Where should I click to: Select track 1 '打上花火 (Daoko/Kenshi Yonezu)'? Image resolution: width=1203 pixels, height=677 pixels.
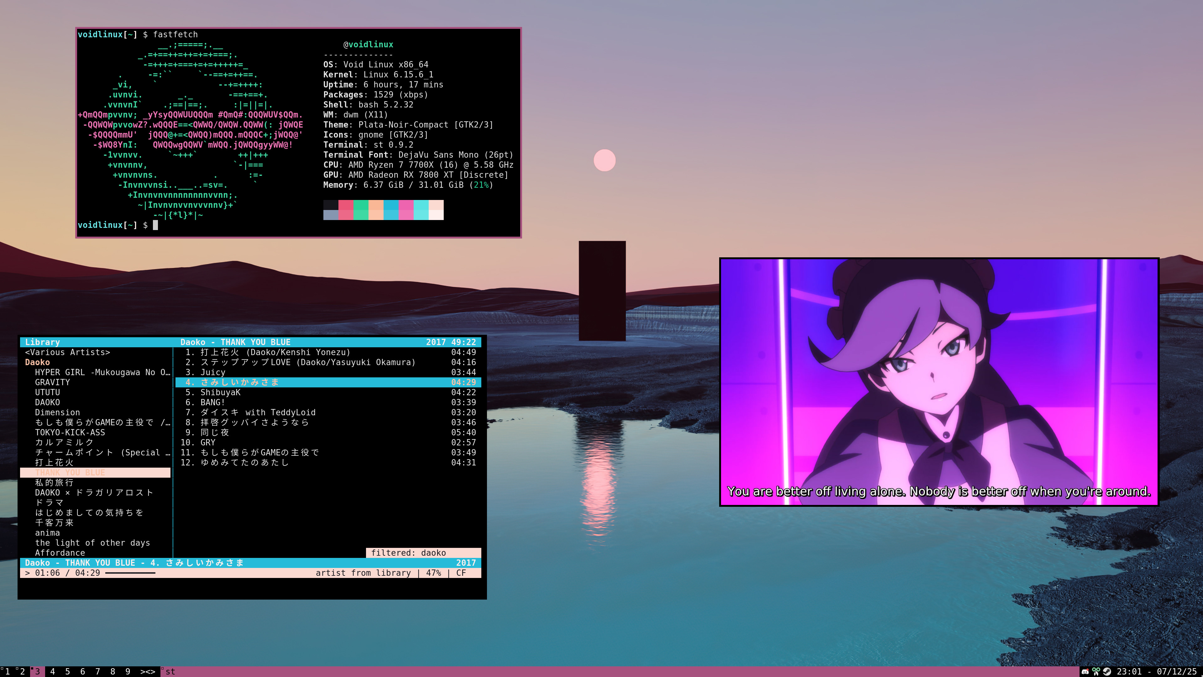(x=328, y=352)
